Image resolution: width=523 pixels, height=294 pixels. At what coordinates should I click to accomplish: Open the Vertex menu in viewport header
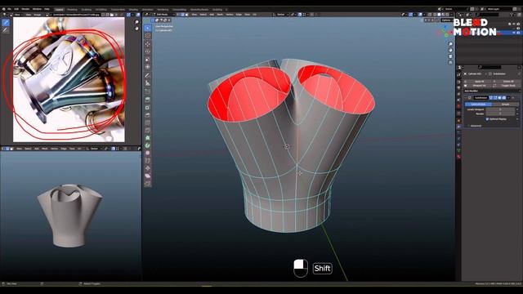coord(230,15)
